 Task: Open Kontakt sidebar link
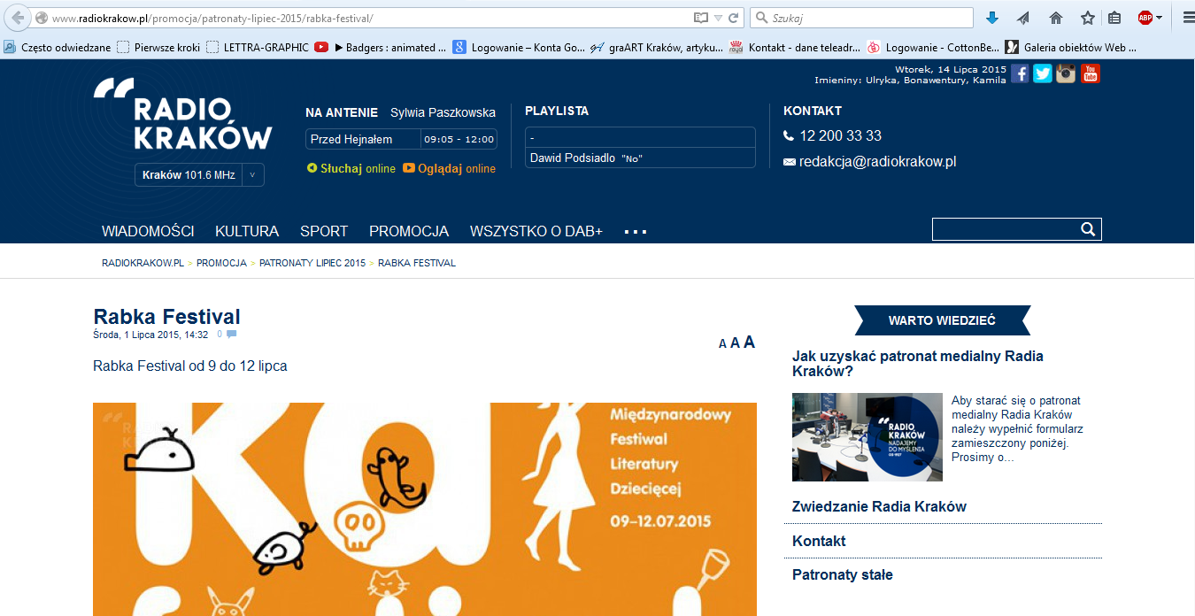coord(819,541)
